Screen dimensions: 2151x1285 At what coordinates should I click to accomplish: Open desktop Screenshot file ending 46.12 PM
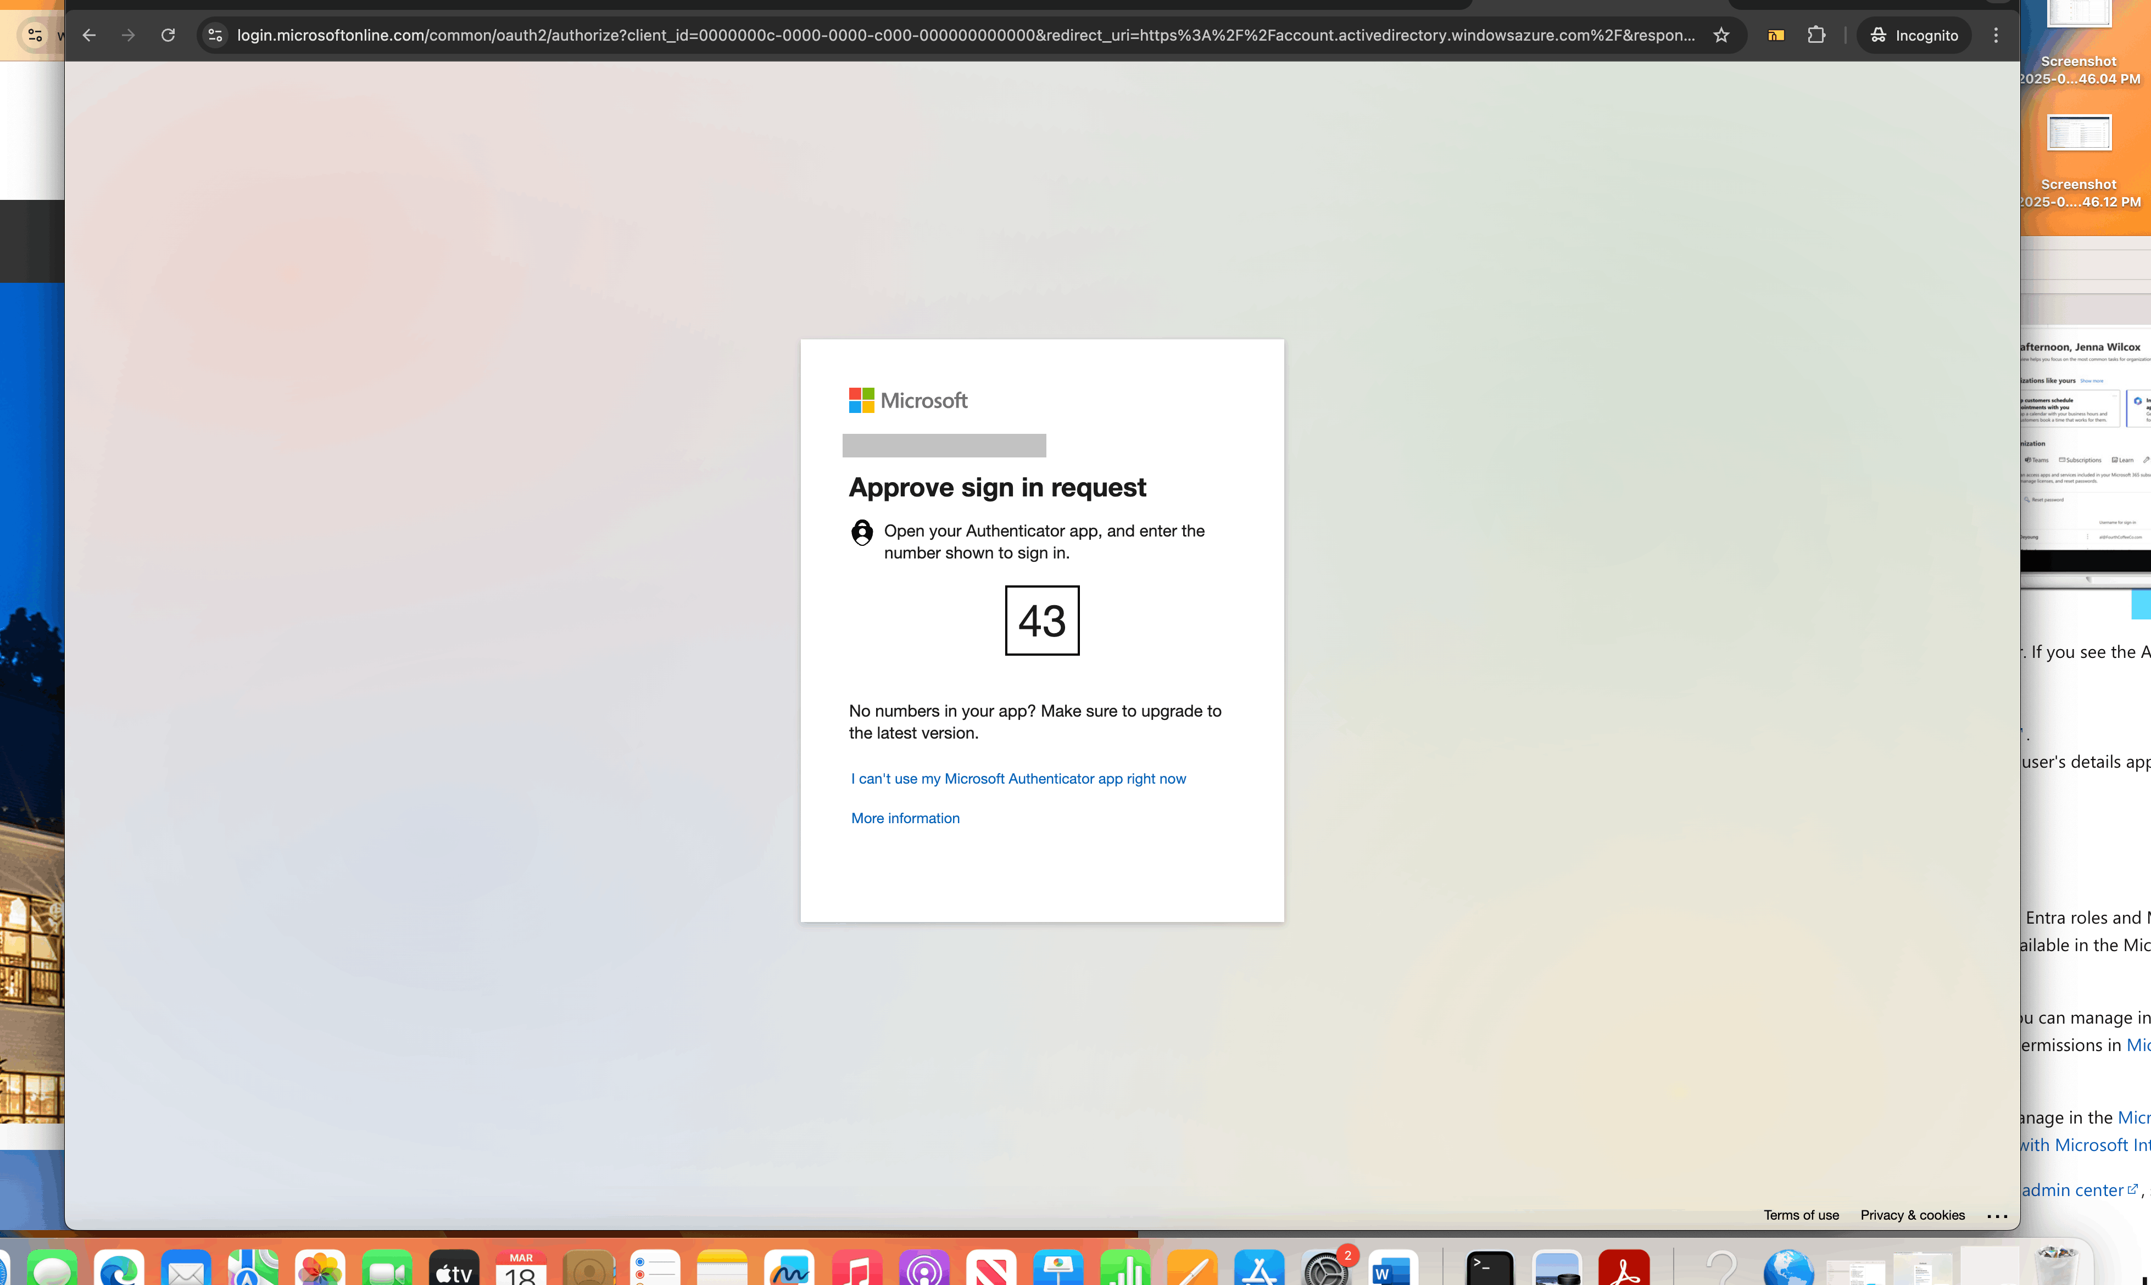pos(2079,162)
